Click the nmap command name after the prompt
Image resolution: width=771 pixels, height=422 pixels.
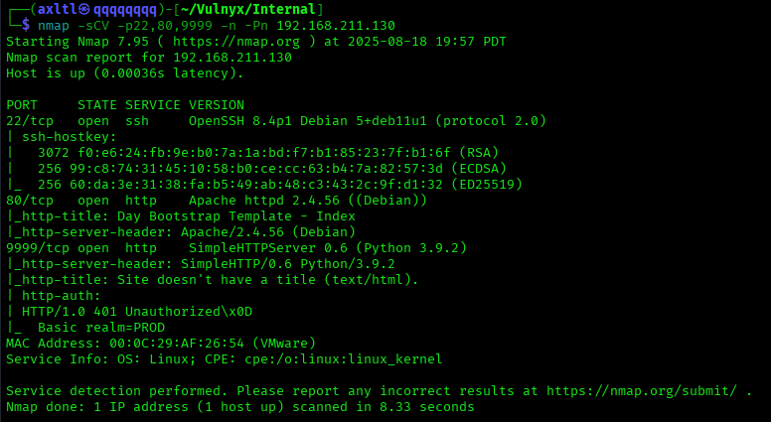pyautogui.click(x=54, y=26)
